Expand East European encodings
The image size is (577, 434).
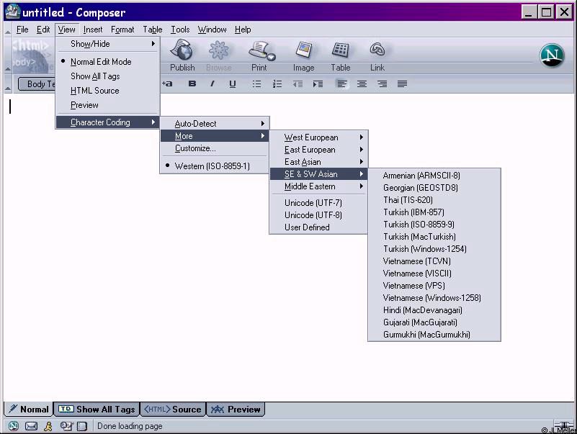(x=318, y=150)
